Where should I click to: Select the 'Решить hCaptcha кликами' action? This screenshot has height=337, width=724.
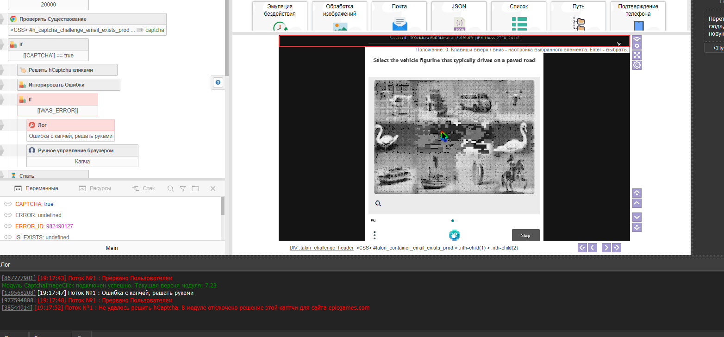(x=67, y=70)
